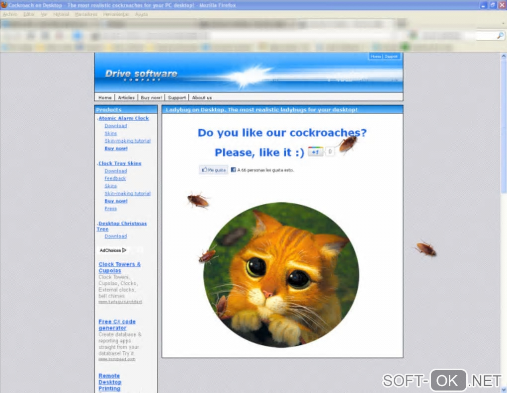Image resolution: width=507 pixels, height=393 pixels.
Task: Click the scrollbar up arrow
Action: [504, 56]
